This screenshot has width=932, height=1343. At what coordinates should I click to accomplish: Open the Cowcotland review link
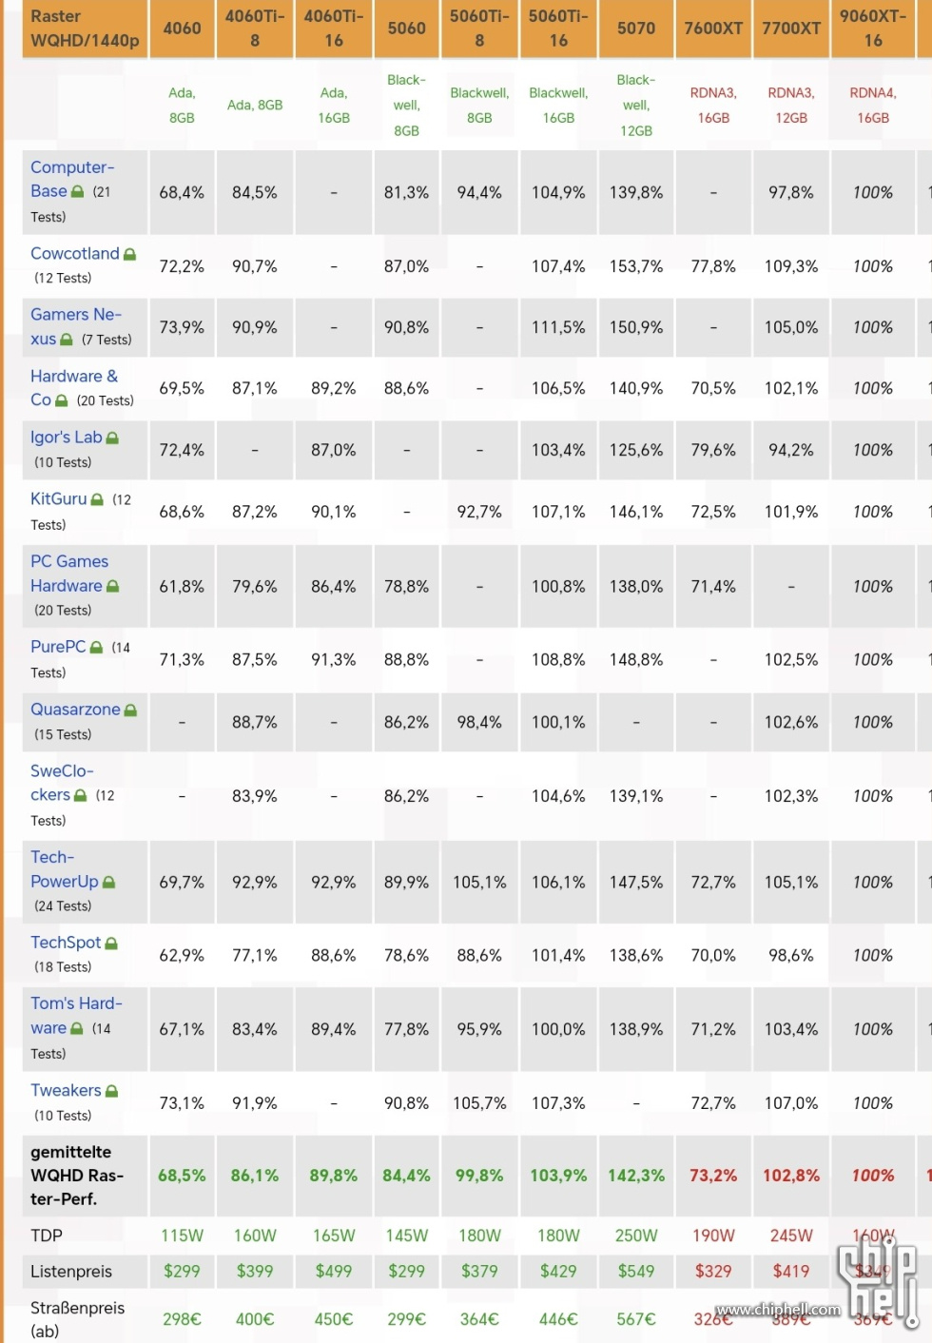[75, 254]
